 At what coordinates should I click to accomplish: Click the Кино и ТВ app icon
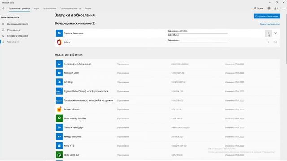click(59, 146)
